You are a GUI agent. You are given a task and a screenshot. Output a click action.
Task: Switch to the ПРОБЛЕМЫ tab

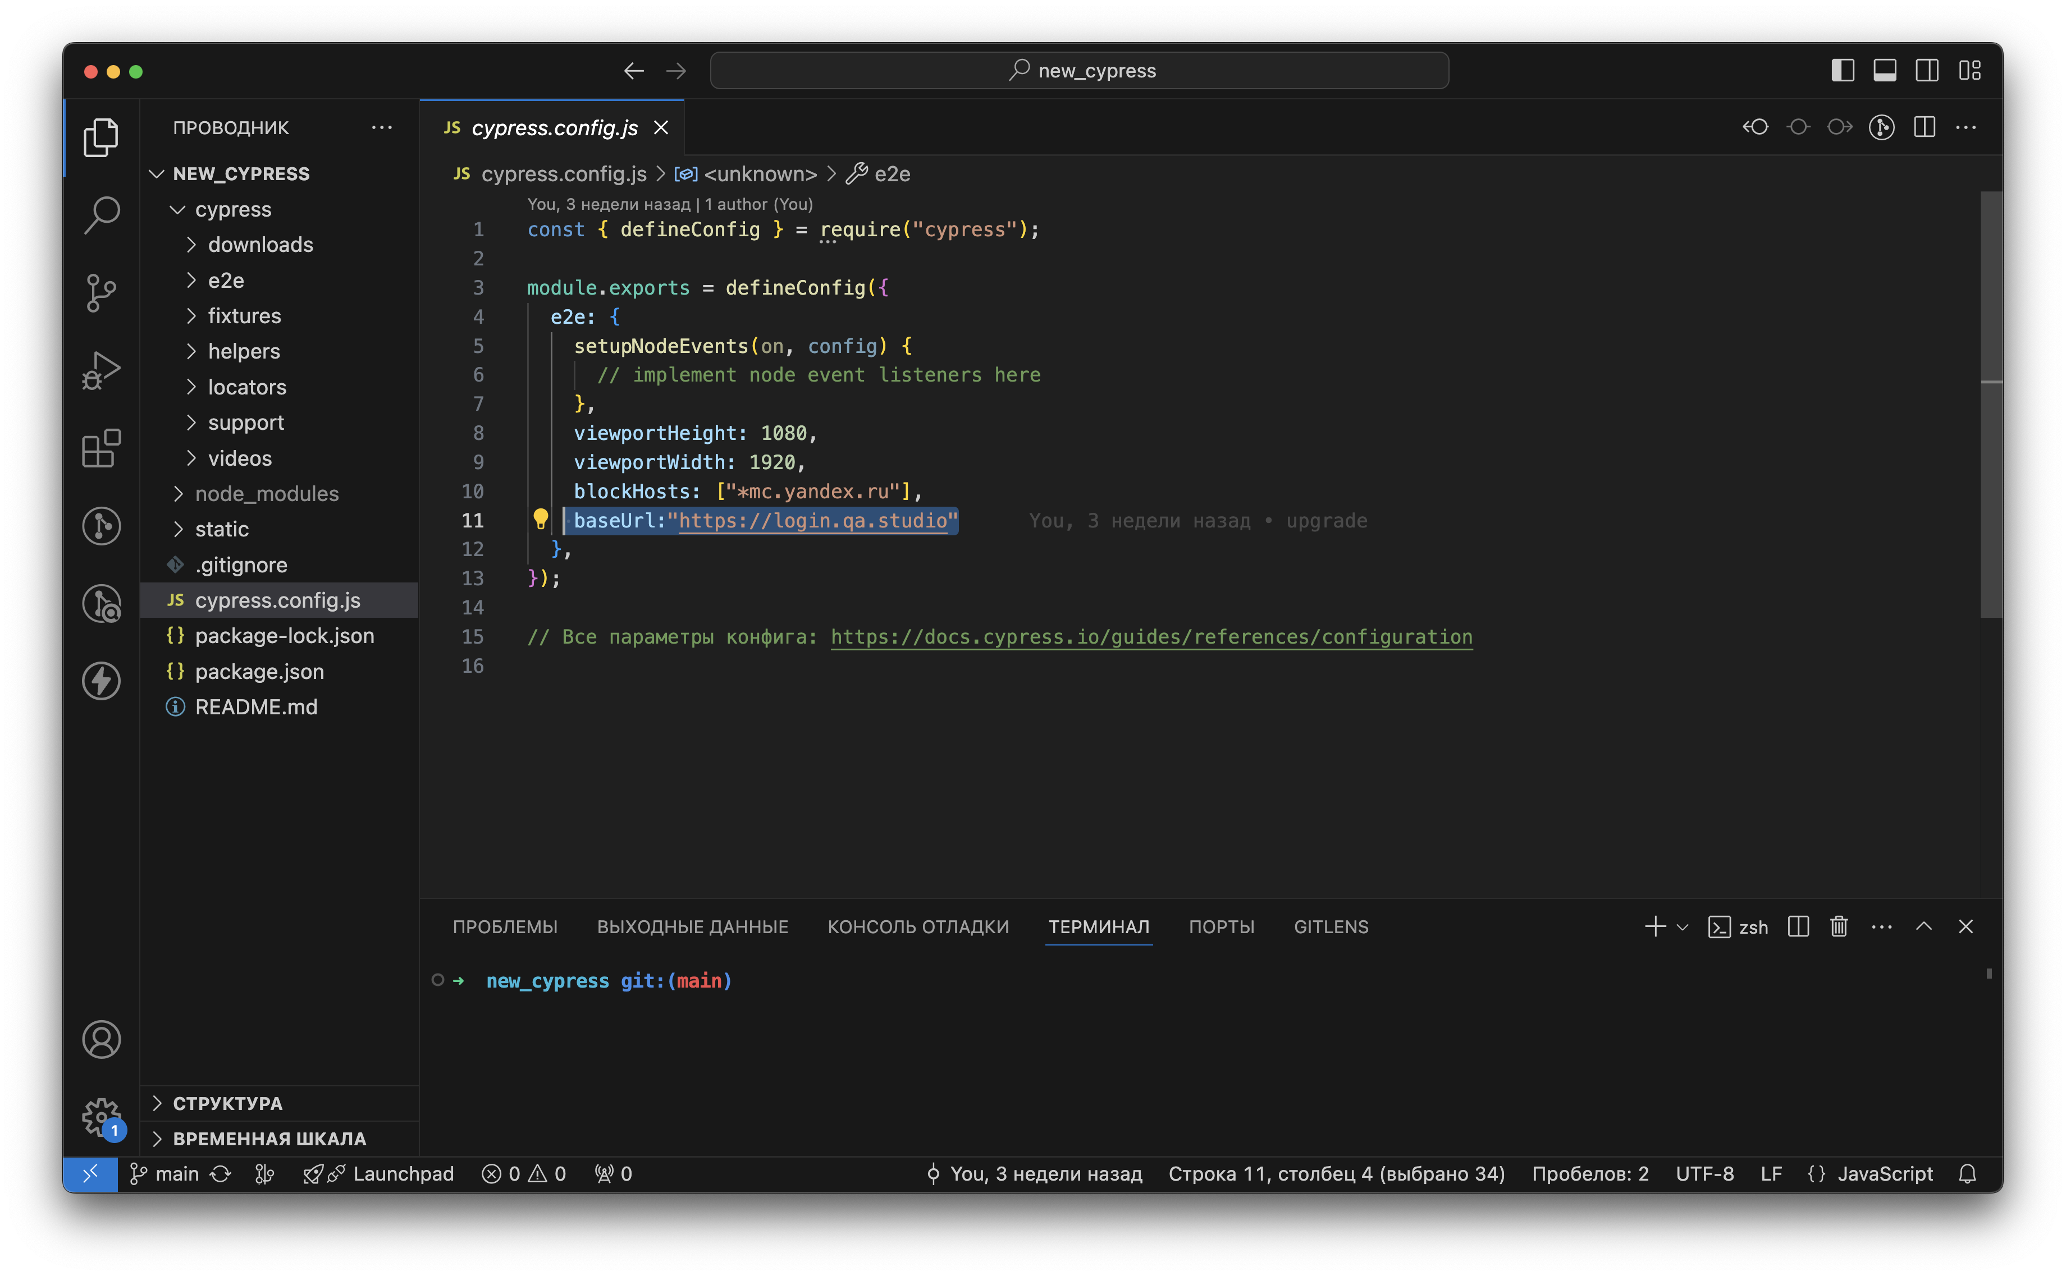click(x=505, y=926)
